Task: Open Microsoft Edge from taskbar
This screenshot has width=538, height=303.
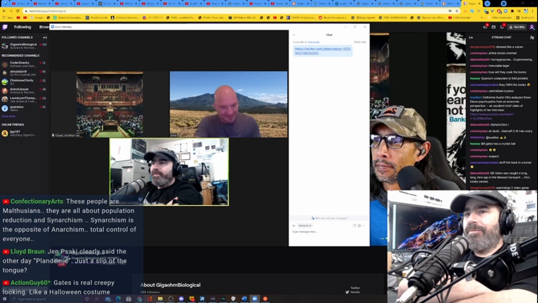Action: click(118, 299)
